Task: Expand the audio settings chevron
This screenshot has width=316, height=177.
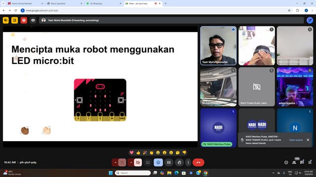Action: (115, 162)
